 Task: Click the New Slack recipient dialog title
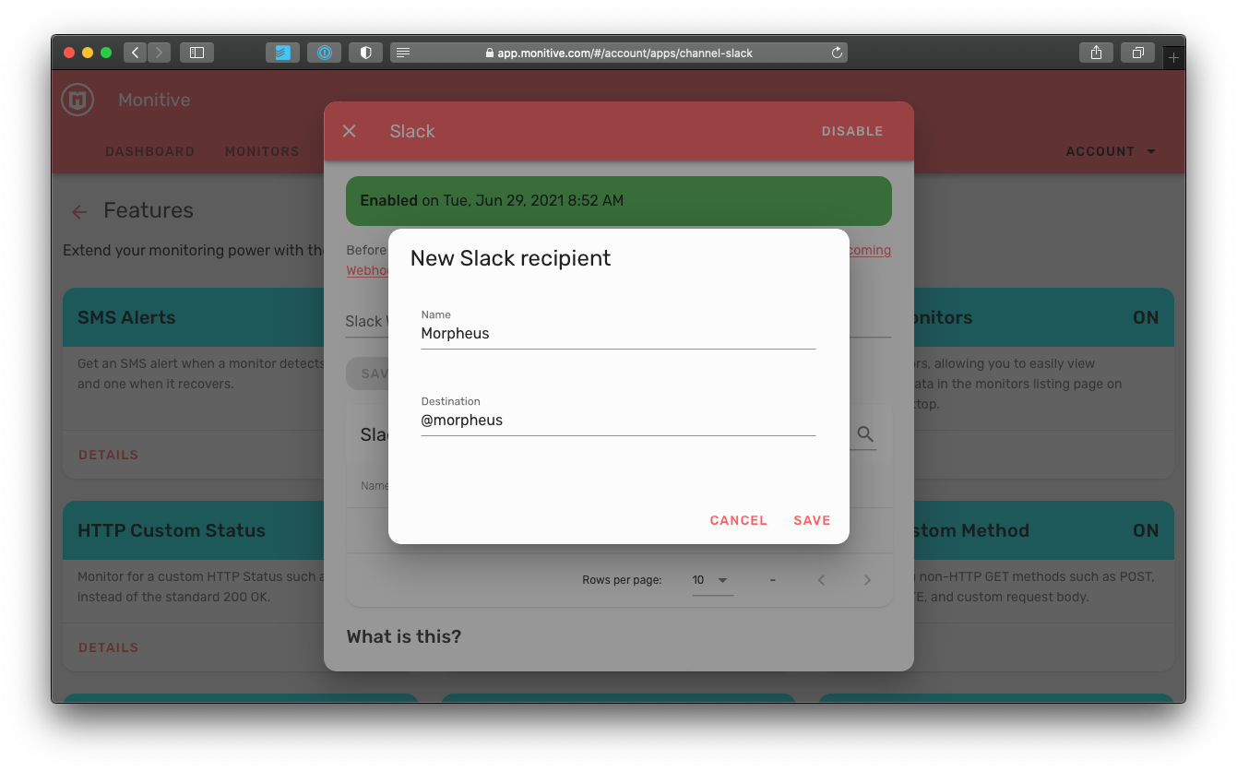[510, 258]
